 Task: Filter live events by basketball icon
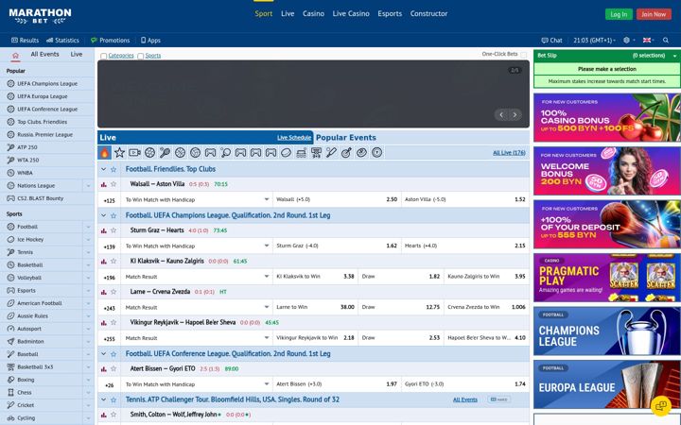click(180, 153)
